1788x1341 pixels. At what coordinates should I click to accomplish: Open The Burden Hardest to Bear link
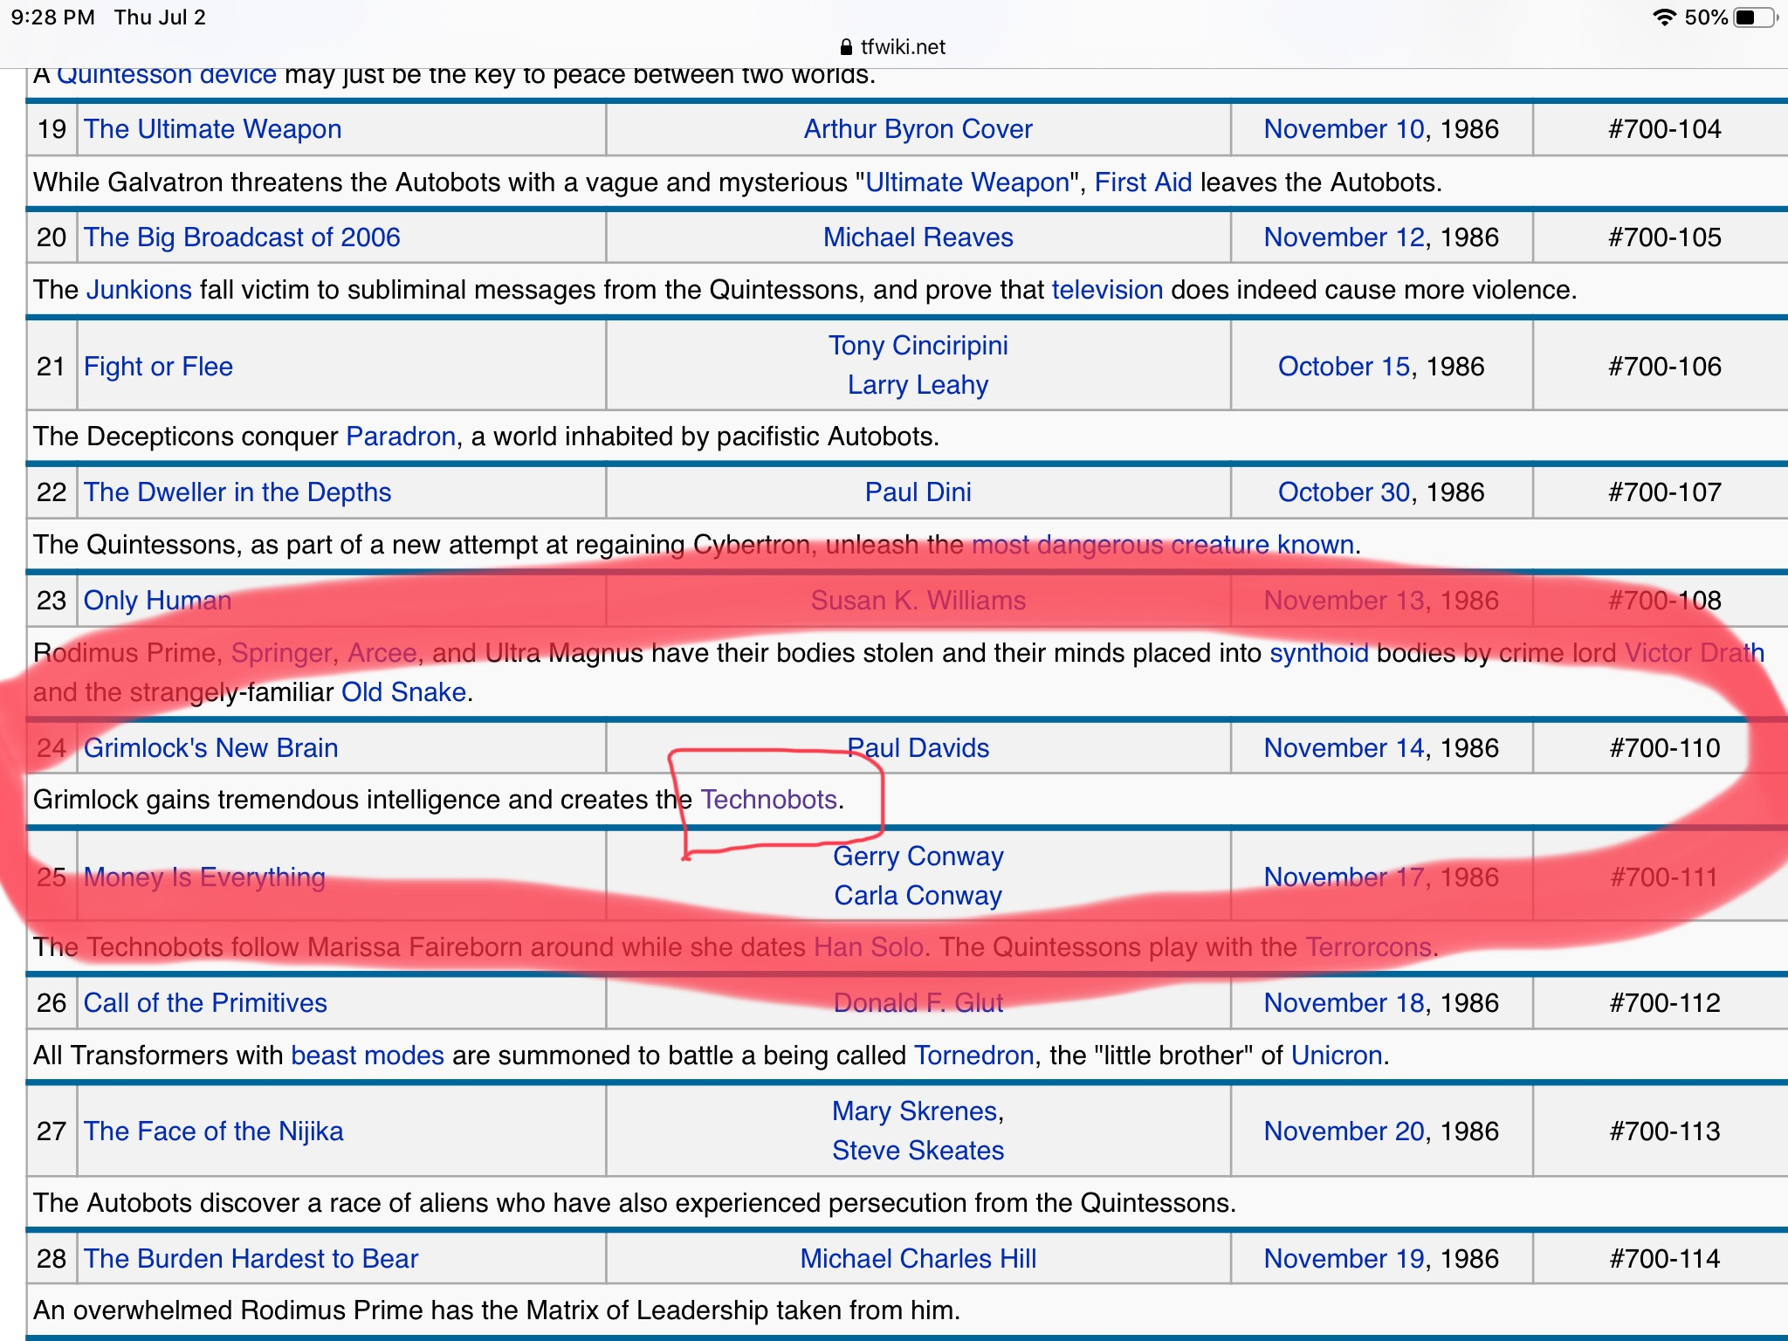pyautogui.click(x=251, y=1259)
